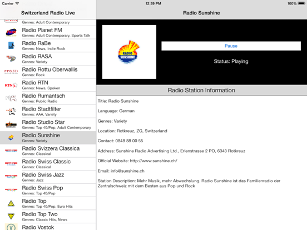Tap the Radio Swiss Jazz logo icon
This screenshot has height=230, width=307.
[x=11, y=177]
